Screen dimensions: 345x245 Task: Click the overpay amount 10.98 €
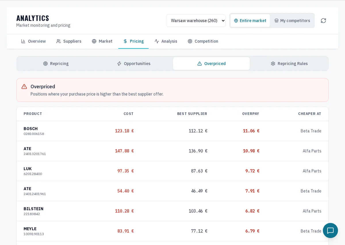(251, 151)
